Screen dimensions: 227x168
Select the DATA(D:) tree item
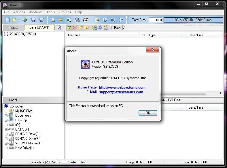(x=22, y=129)
